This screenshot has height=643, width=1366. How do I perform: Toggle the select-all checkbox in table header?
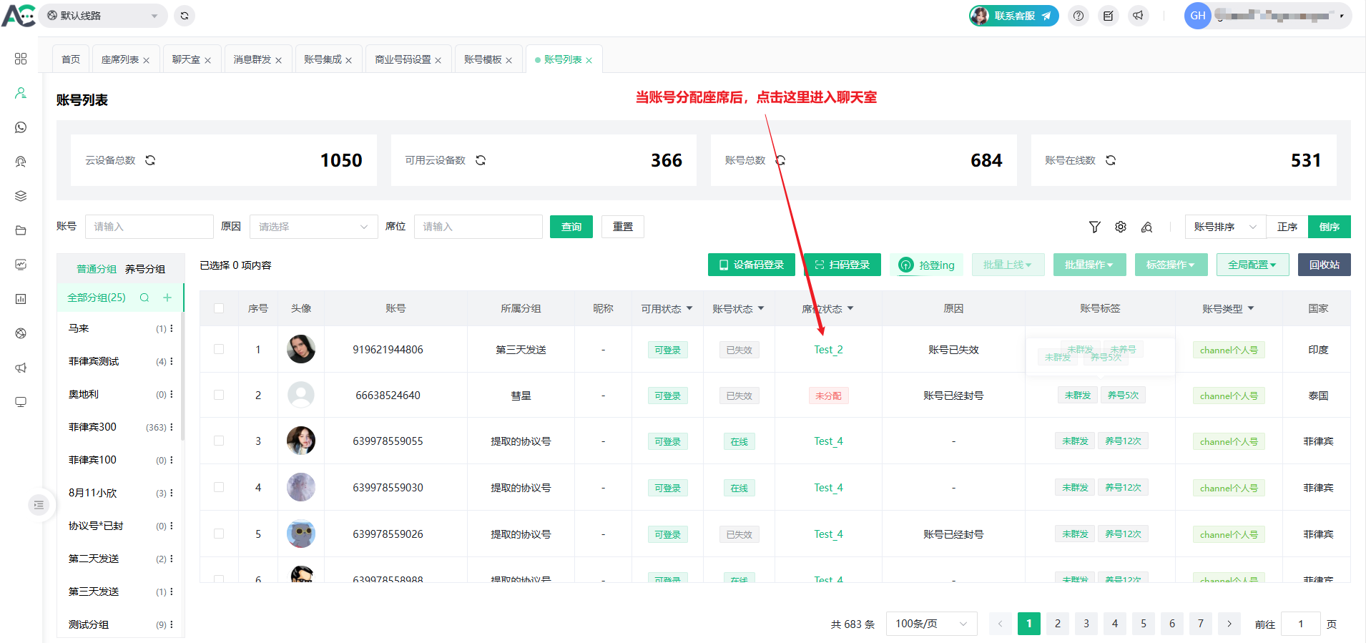[x=219, y=308]
